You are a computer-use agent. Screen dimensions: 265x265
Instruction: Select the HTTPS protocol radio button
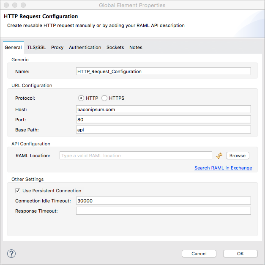104,98
